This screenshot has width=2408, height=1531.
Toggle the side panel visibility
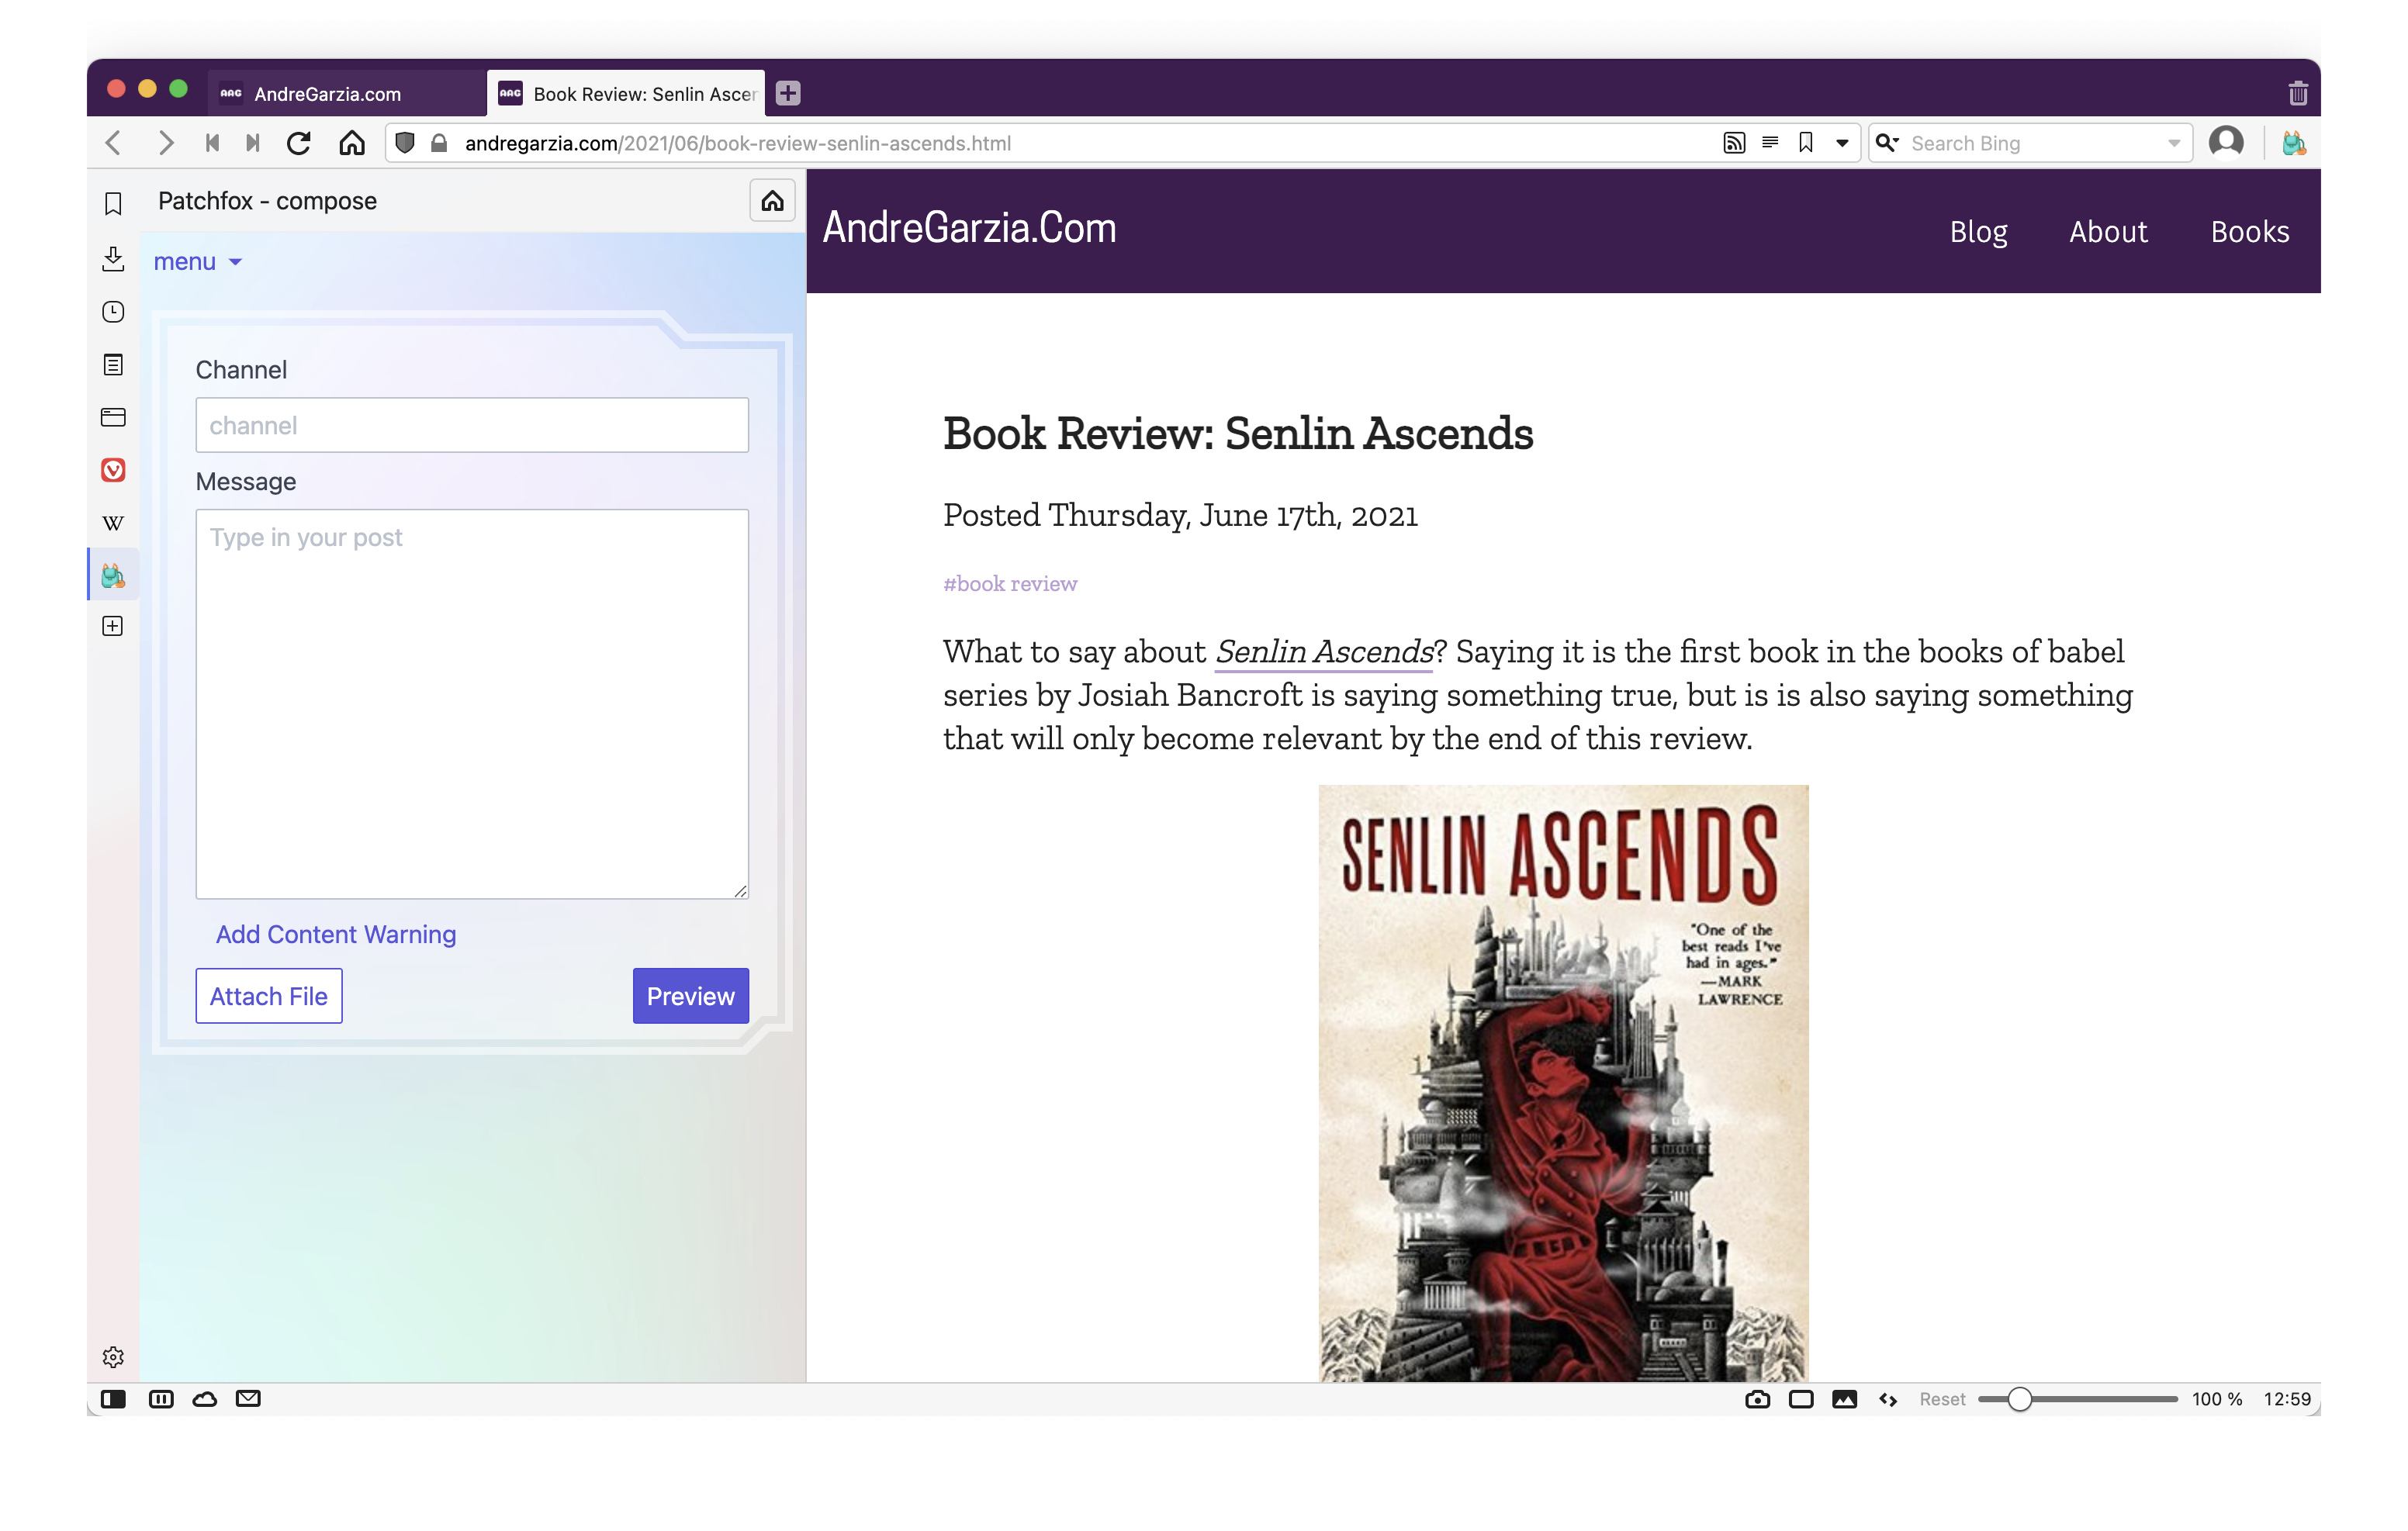pyautogui.click(x=113, y=1399)
